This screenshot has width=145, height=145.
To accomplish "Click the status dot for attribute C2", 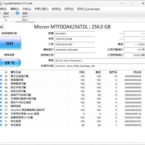I will [1, 106].
